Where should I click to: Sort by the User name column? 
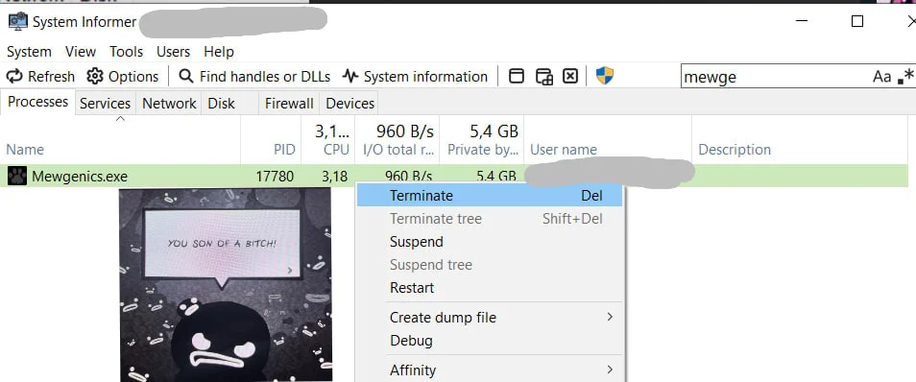point(608,140)
